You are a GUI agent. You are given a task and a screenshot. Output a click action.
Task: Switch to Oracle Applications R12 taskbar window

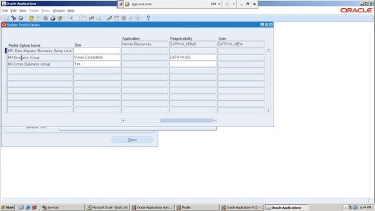(x=242, y=207)
